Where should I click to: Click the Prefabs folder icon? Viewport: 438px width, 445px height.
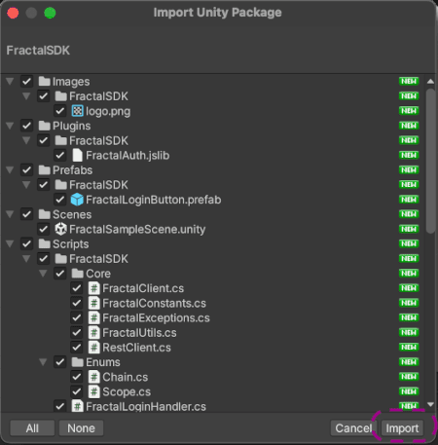(45, 169)
